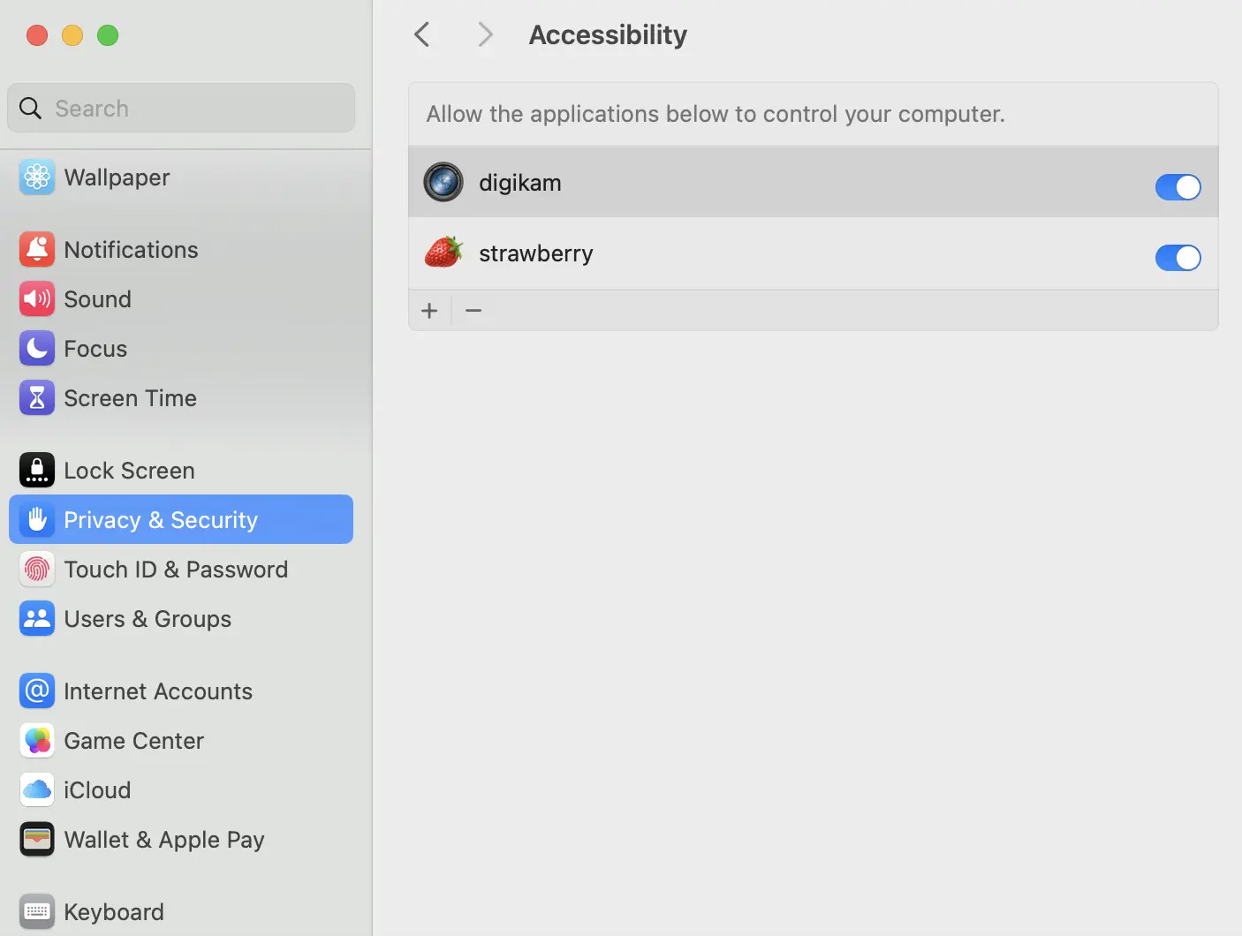
Task: Click the Wallpaper icon in sidebar
Action: point(37,177)
